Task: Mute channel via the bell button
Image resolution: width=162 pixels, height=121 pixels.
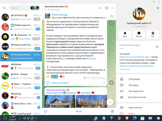Action: click(125, 34)
